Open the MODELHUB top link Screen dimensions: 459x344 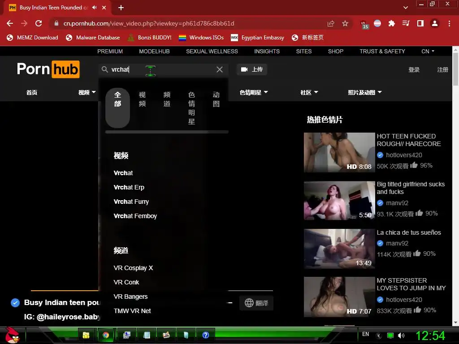tap(154, 51)
